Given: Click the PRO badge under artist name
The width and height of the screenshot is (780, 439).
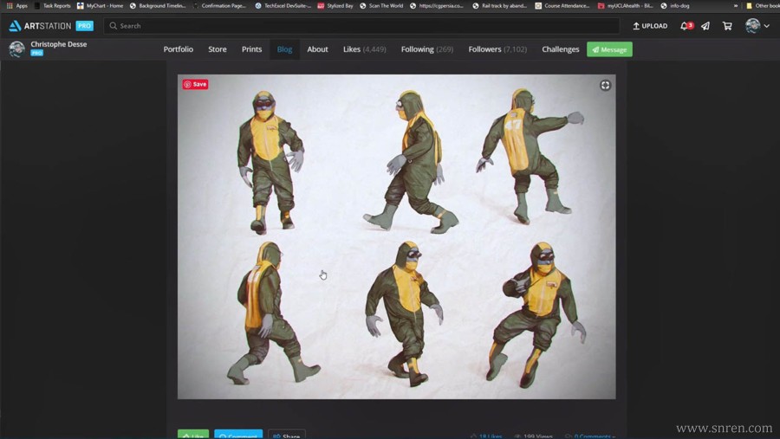Looking at the screenshot, I should (x=36, y=53).
